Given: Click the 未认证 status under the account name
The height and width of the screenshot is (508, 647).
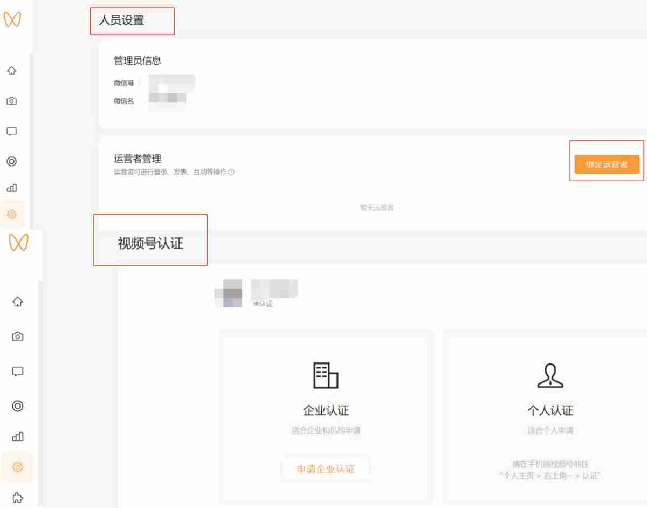Looking at the screenshot, I should click(263, 304).
